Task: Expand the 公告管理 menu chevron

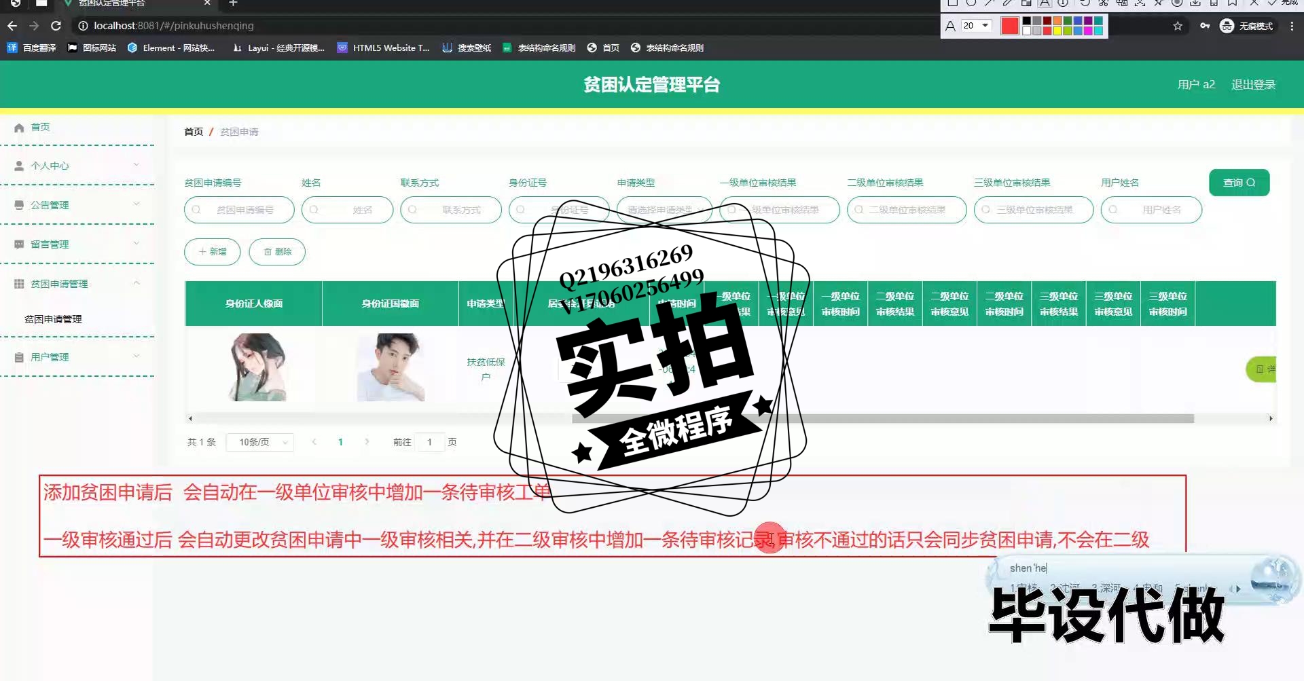Action: click(137, 204)
